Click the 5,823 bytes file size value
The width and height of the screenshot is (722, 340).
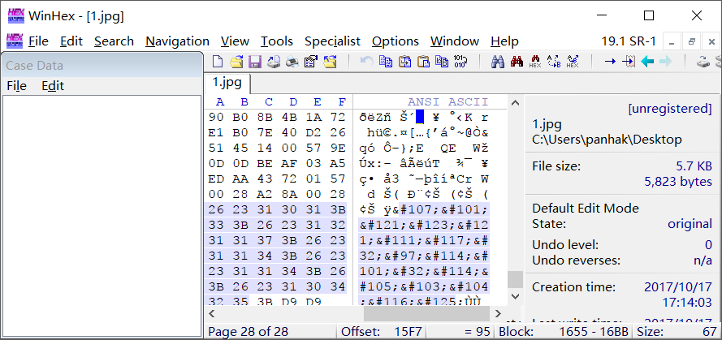[678, 182]
